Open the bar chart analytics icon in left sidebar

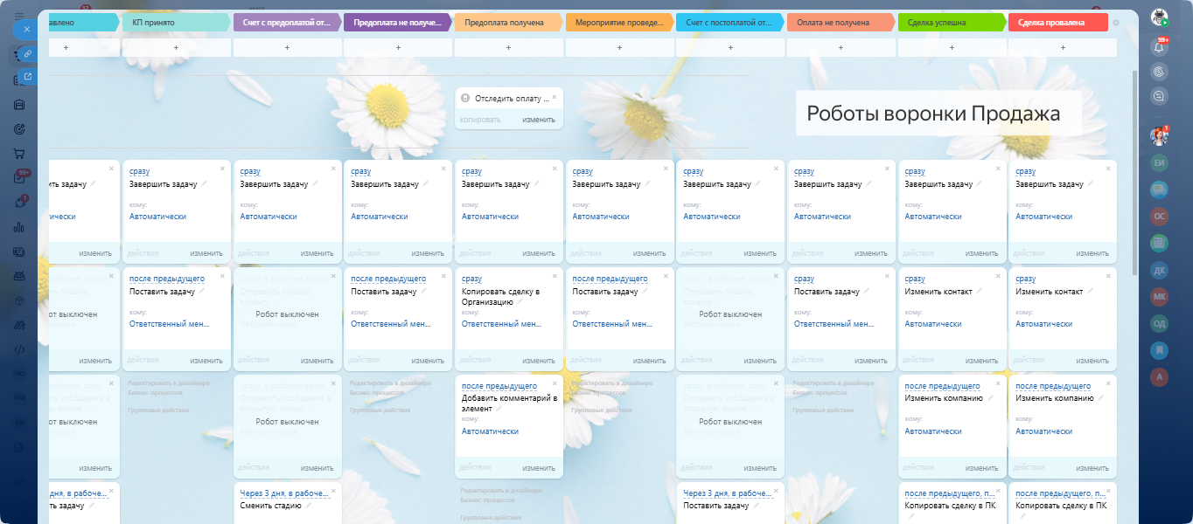pyautogui.click(x=19, y=227)
